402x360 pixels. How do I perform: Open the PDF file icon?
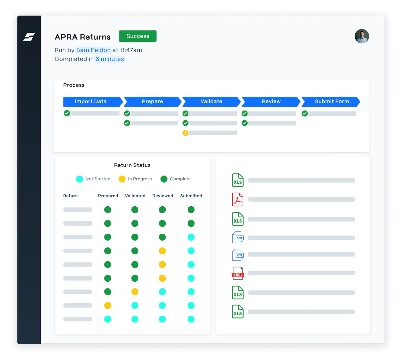coord(238,200)
